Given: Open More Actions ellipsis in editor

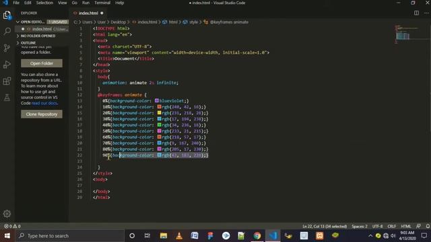Looking at the screenshot, I should coord(426,13).
